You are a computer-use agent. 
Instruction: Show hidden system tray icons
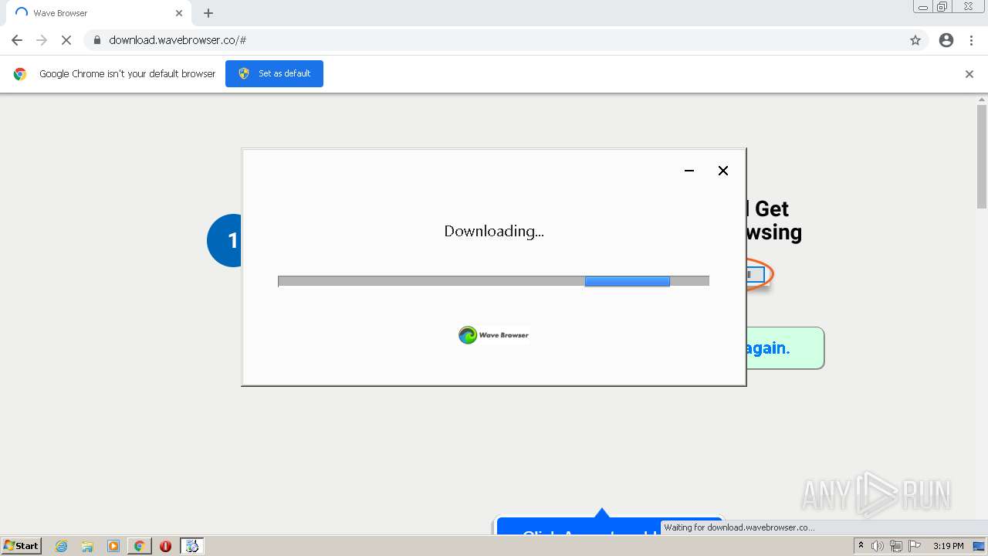pos(861,546)
